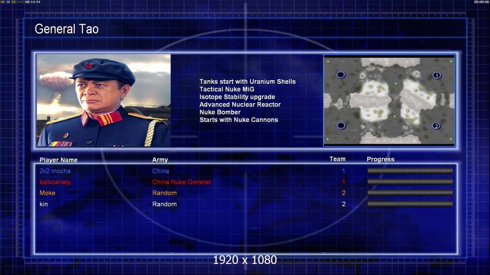Select player name '2v2 mocha'
This screenshot has width=490, height=275.
pos(55,171)
